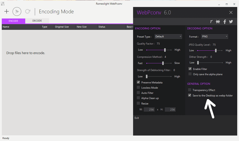The image size is (239, 141).
Task: Sort by Original Size column header
Action: pyautogui.click(x=65, y=27)
